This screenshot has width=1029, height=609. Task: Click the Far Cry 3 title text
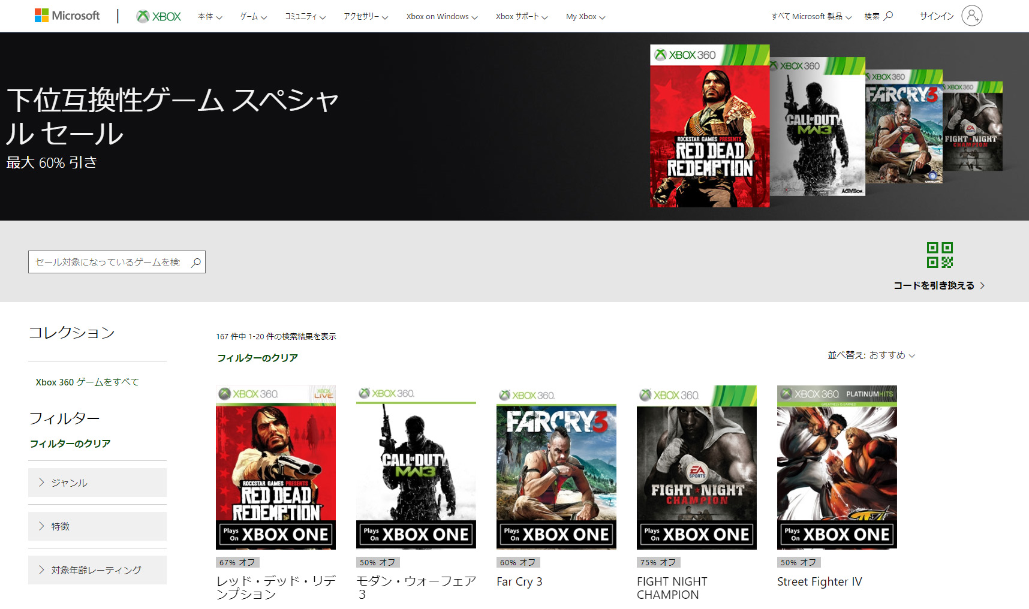[x=519, y=581]
